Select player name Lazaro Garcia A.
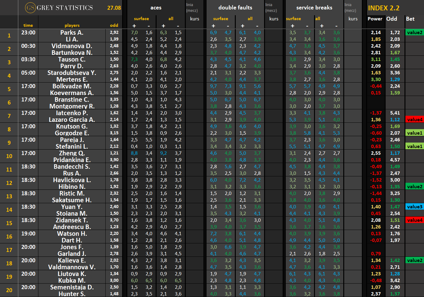Screen dimensions: 424x297 pos(72,120)
